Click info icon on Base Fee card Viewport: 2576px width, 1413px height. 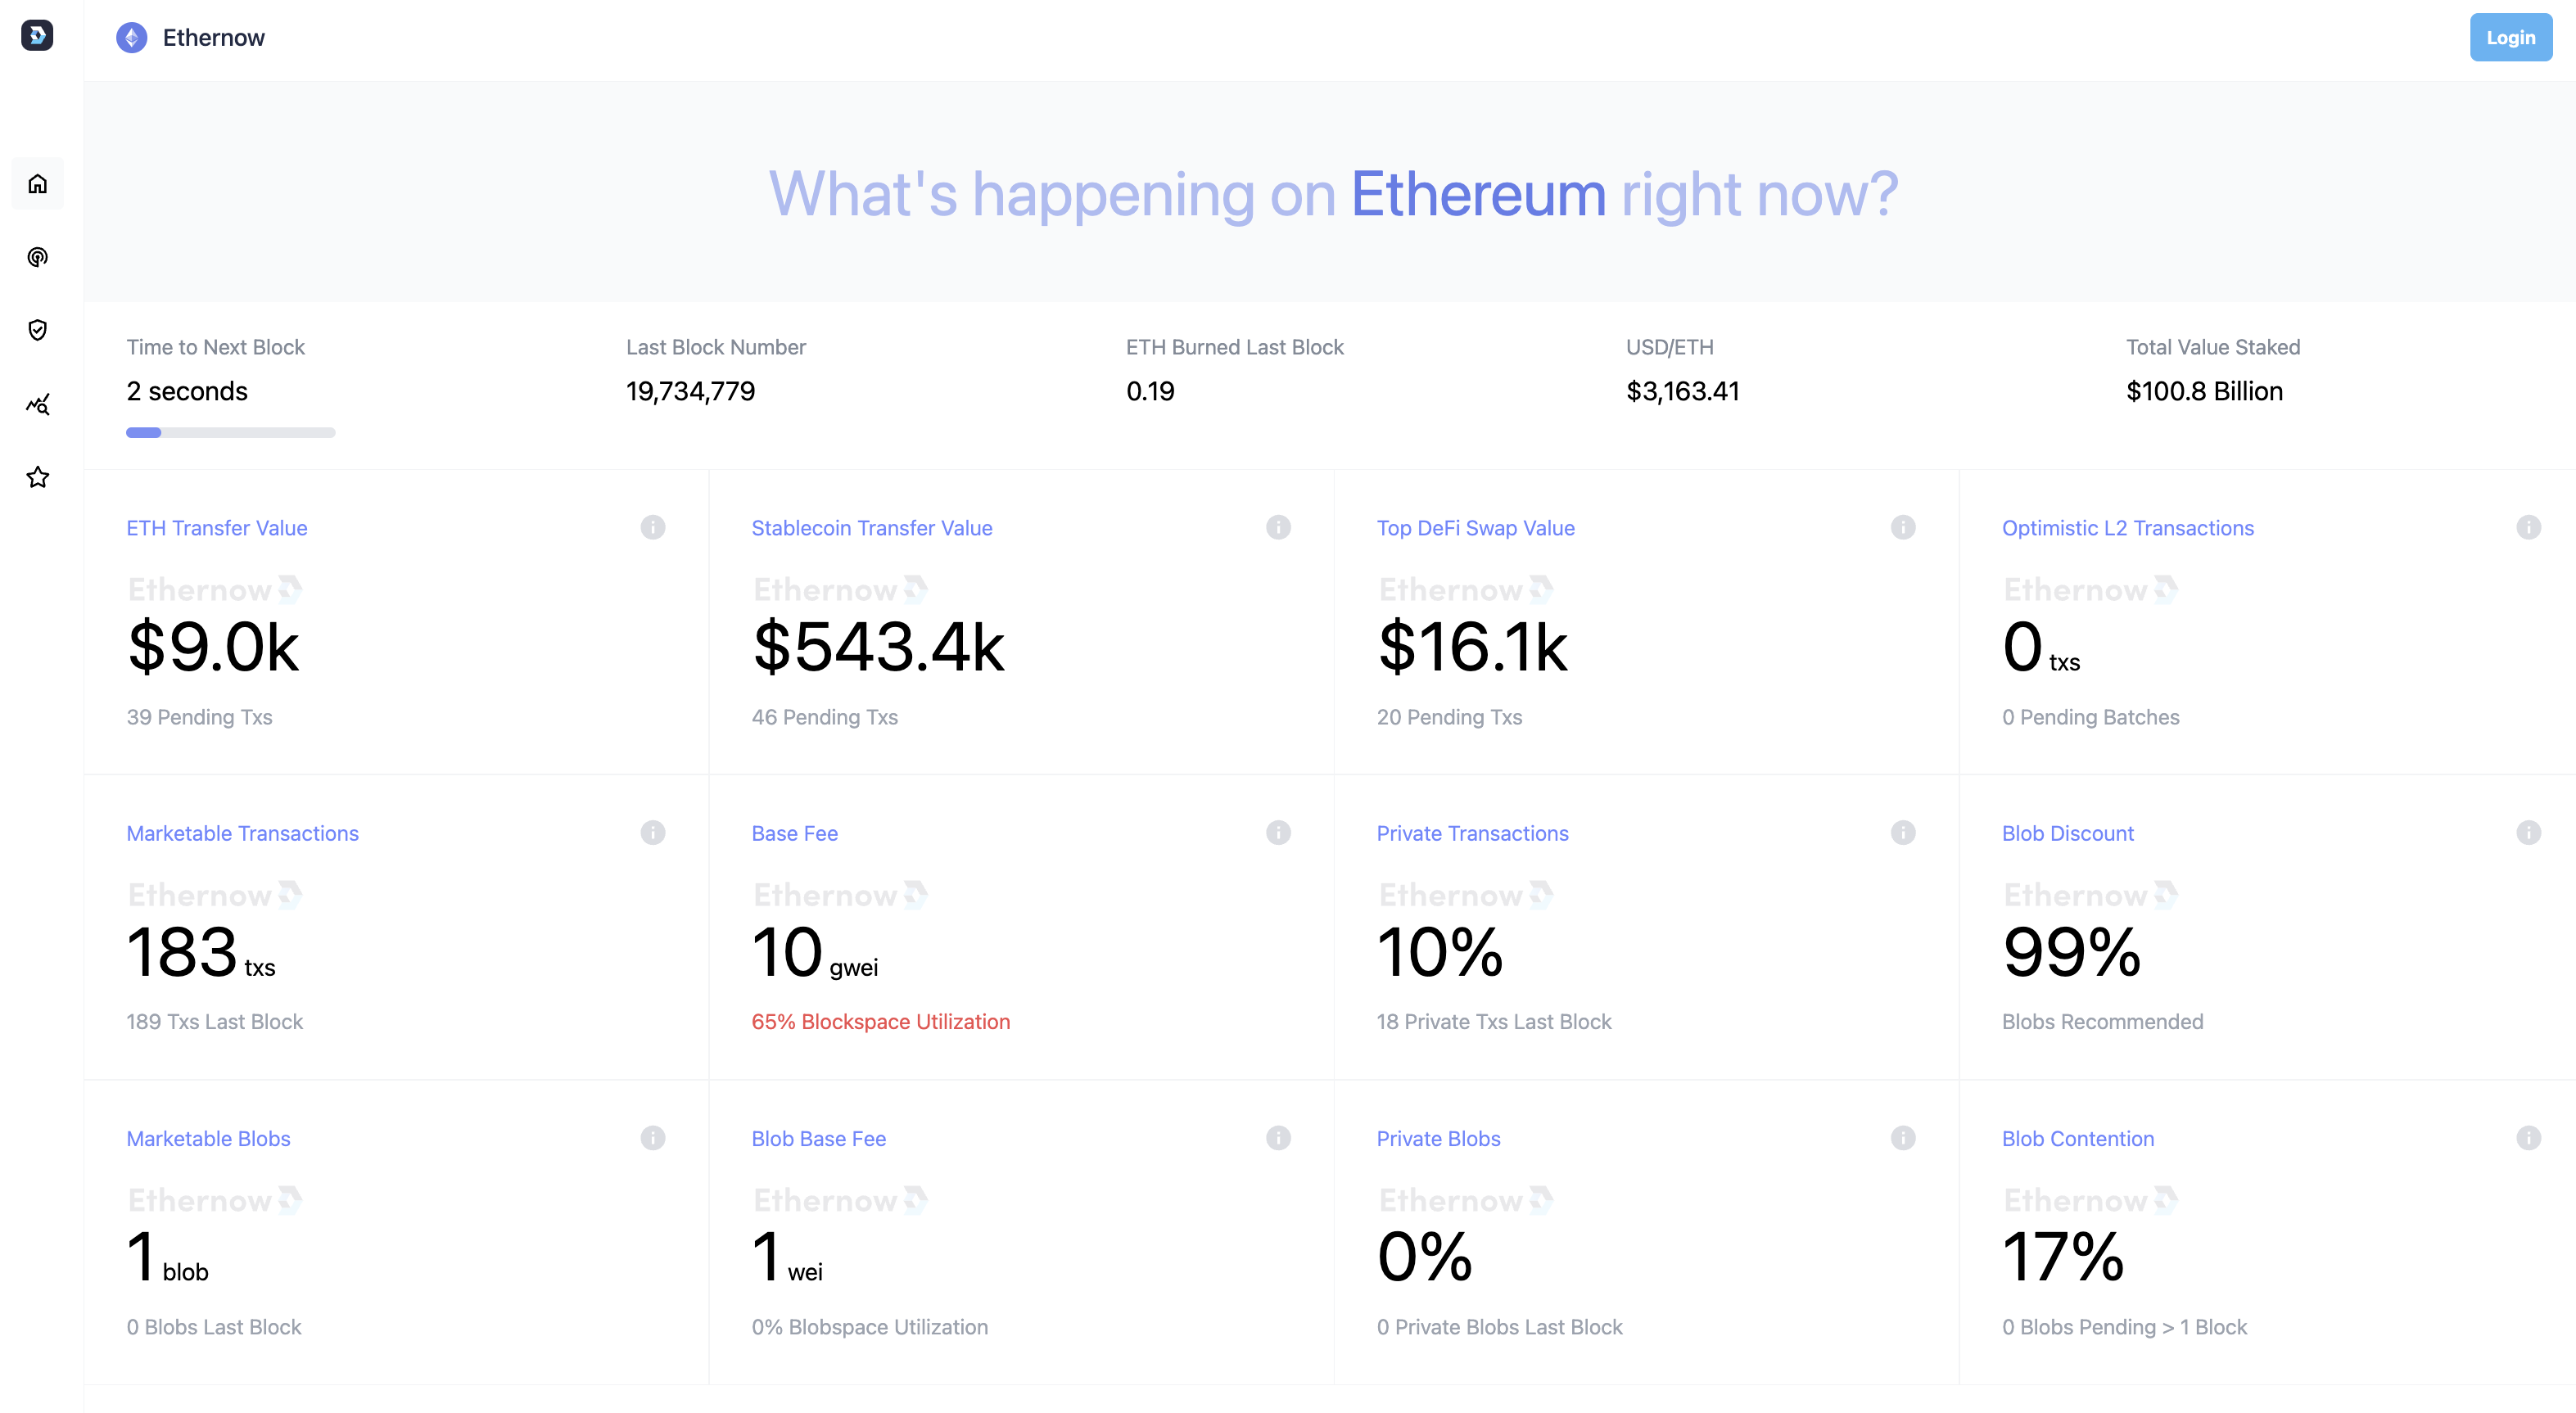[1278, 832]
